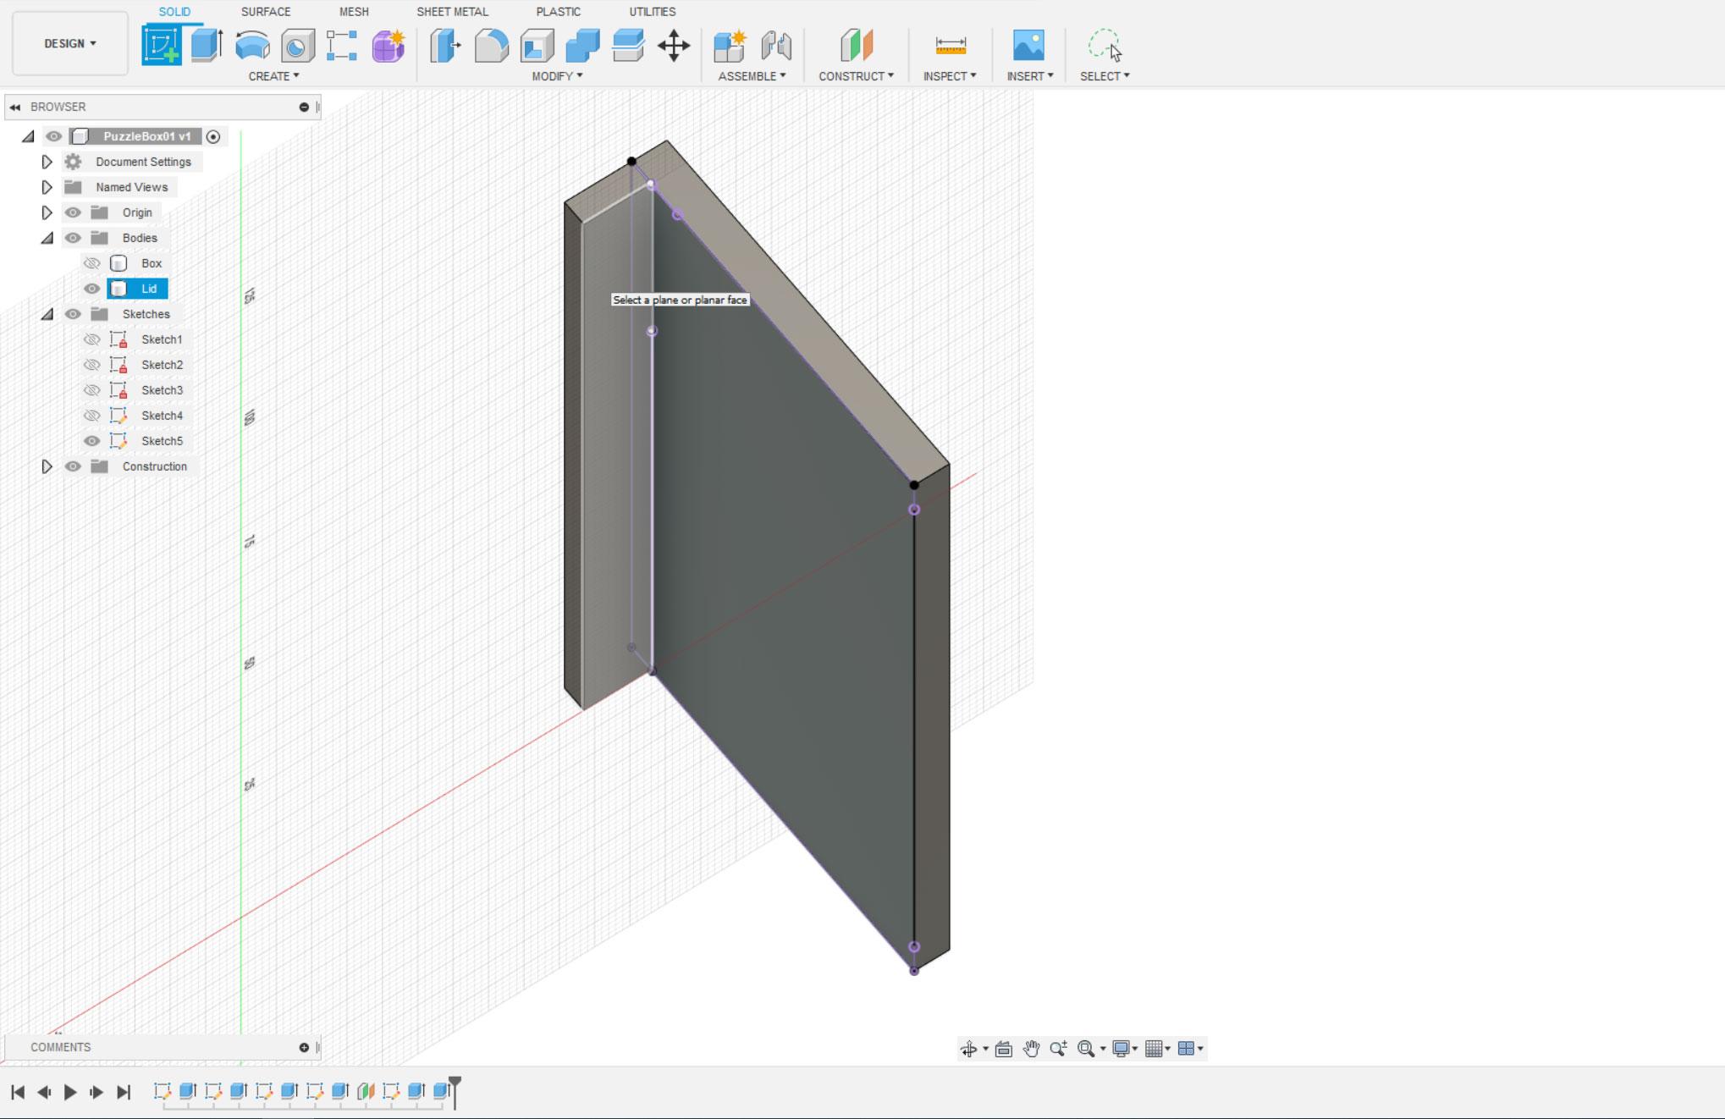Open the ASSEMBLE dropdown menu

coord(752,76)
